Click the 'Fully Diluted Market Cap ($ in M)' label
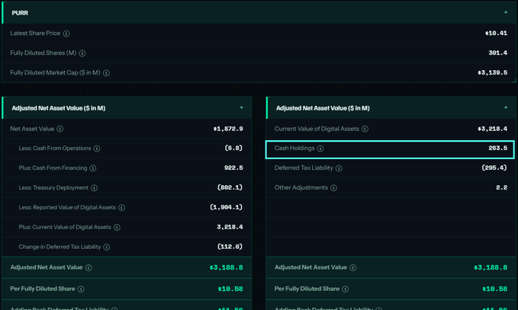The height and width of the screenshot is (310, 518). [x=55, y=72]
